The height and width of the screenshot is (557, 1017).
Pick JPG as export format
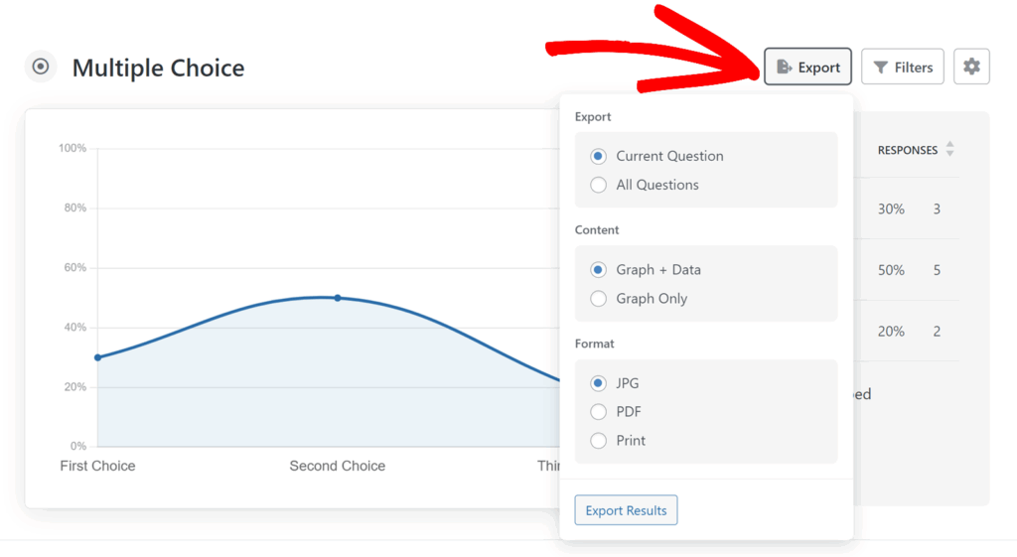[x=598, y=383]
